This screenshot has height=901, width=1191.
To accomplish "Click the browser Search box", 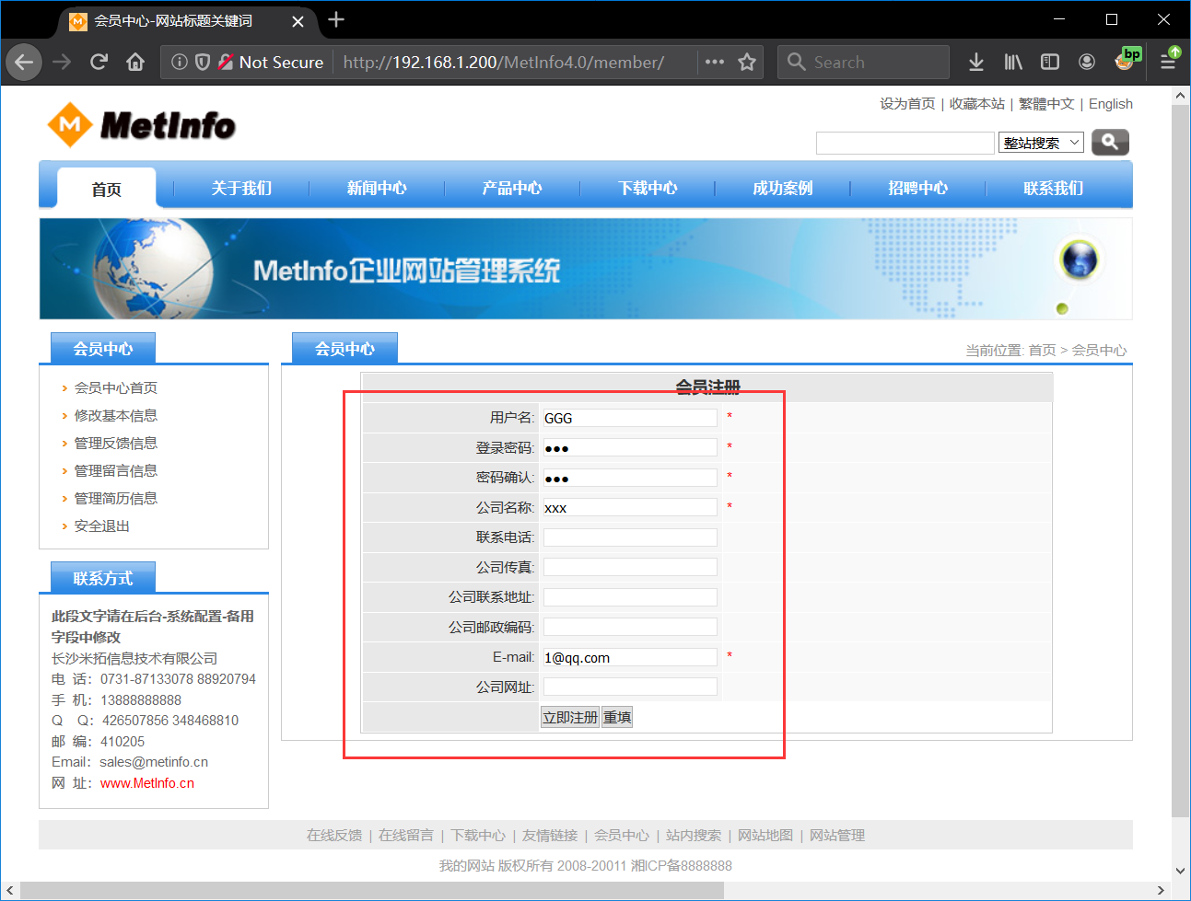I will (863, 63).
